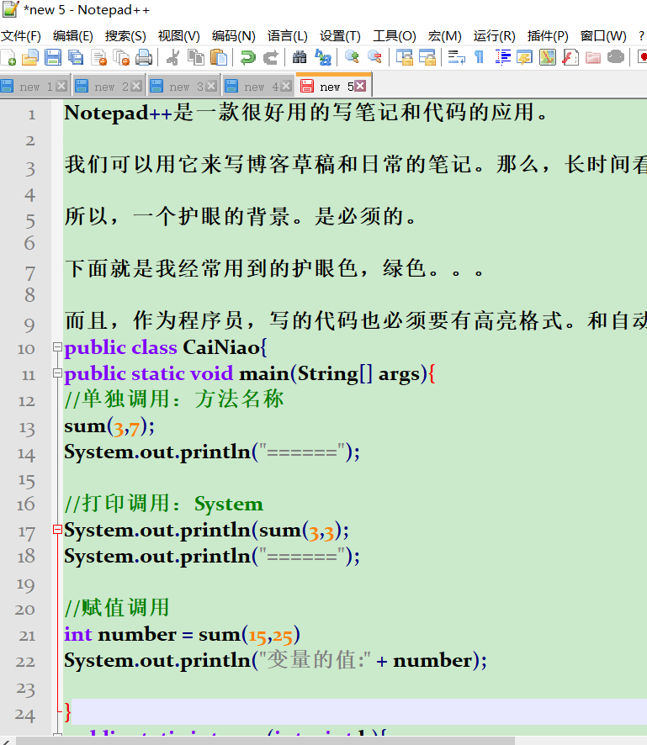Open the 宏(M) menu
The width and height of the screenshot is (647, 745).
coord(444,36)
